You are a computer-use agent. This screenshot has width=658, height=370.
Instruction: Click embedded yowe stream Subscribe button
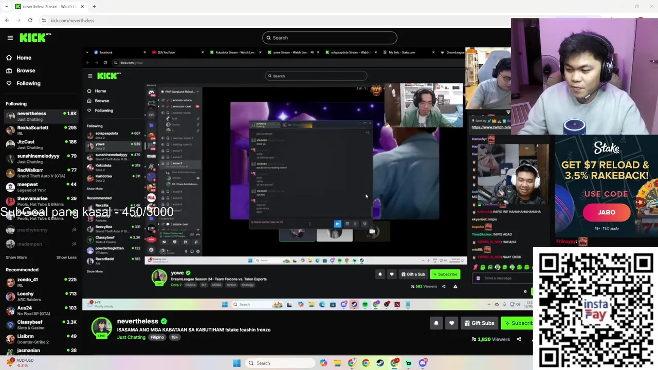pyautogui.click(x=445, y=274)
